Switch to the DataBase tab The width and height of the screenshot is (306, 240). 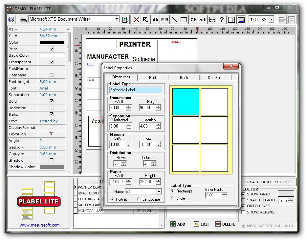pos(215,77)
